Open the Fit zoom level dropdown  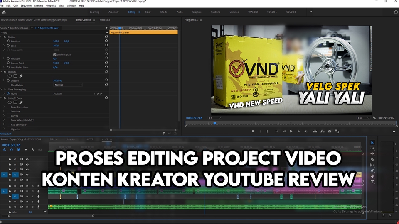[214, 118]
